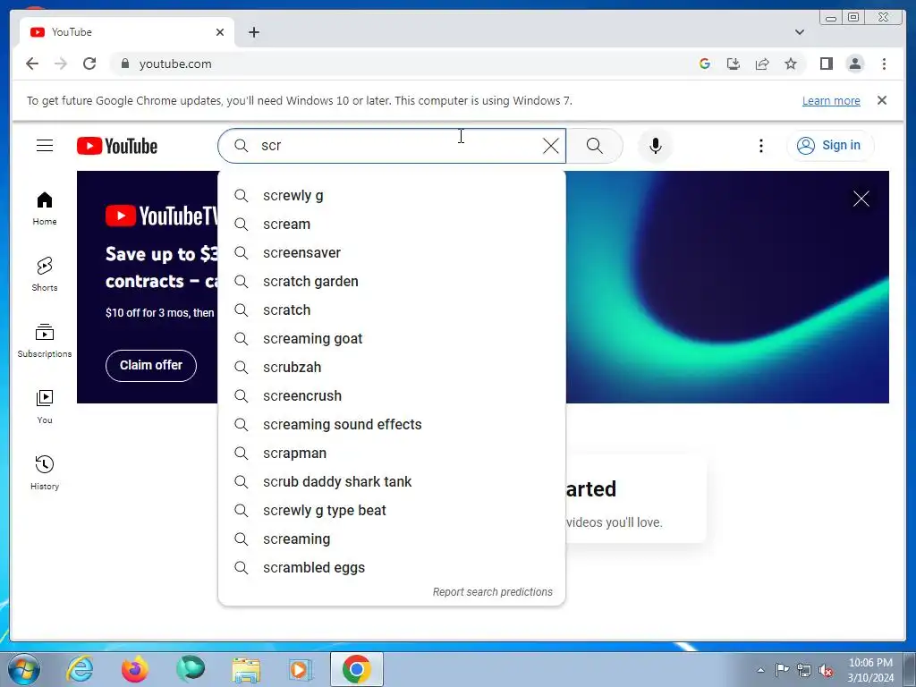Screen dimensions: 916x687
Task: Pick "screwly g type beat" suggestion
Action: [392, 511]
